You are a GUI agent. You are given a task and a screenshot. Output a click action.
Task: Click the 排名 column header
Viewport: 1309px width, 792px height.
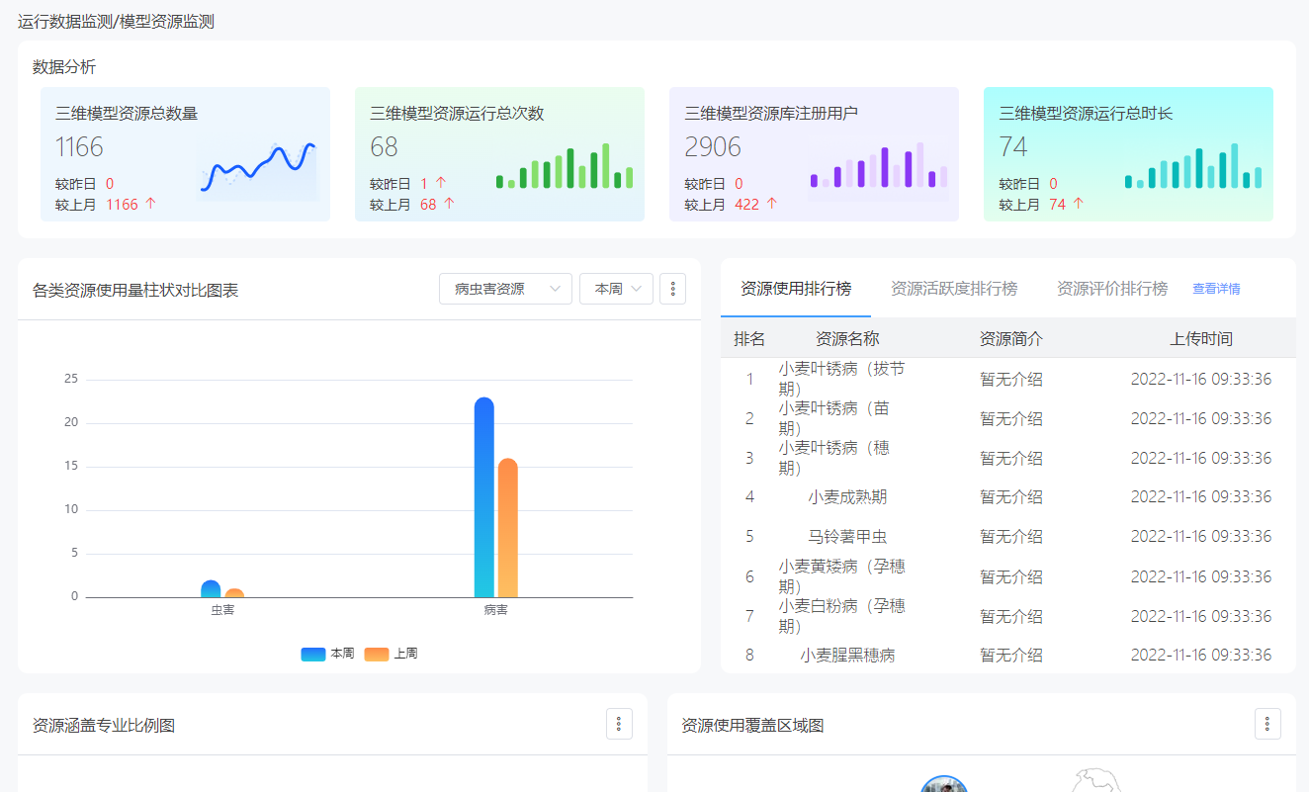(749, 339)
